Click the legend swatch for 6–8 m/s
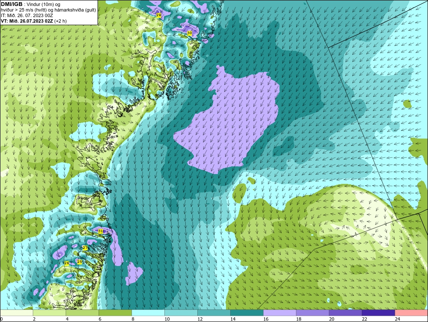The image size is (428, 322). 115,313
